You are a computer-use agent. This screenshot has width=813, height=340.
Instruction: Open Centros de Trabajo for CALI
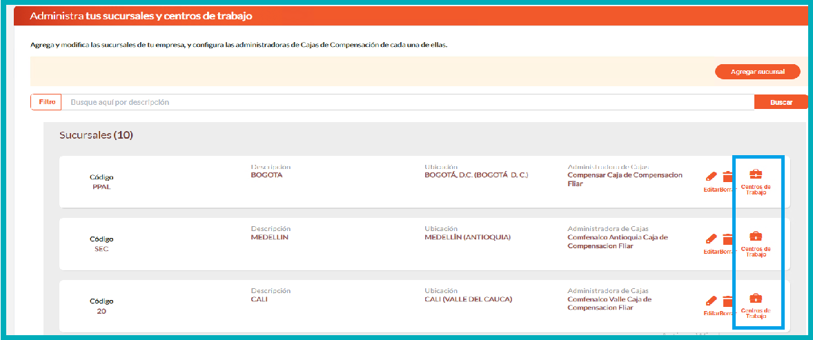click(756, 306)
